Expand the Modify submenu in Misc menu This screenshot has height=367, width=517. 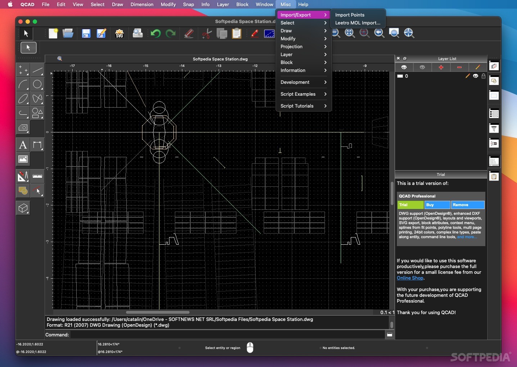(303, 38)
